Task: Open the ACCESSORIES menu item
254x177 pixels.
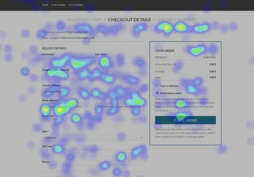Action: (x=76, y=5)
